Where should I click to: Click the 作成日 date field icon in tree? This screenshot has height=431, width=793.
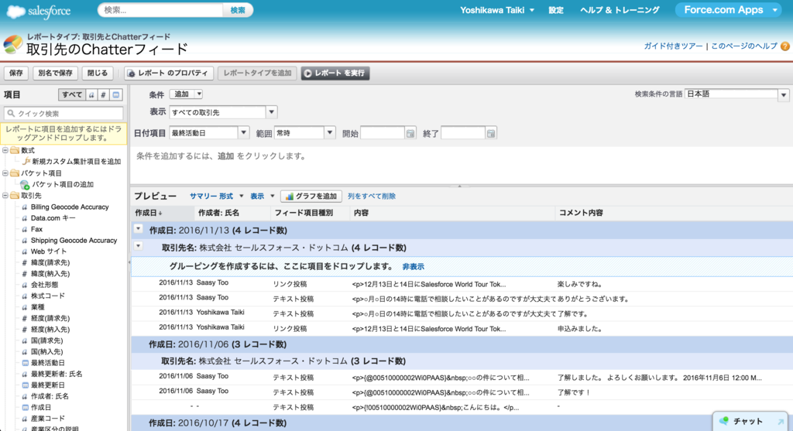tap(25, 407)
